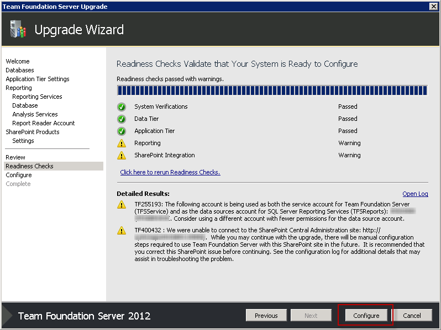Click the Application Tier check label
Viewport: 441px width, 330px height.
[x=154, y=131]
